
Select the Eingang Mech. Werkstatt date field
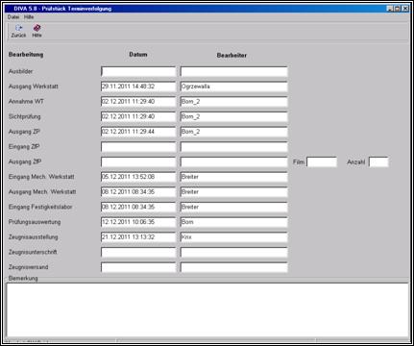click(x=138, y=177)
